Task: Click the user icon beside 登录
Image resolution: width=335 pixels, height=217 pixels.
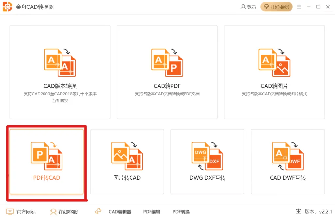Action: (243, 7)
